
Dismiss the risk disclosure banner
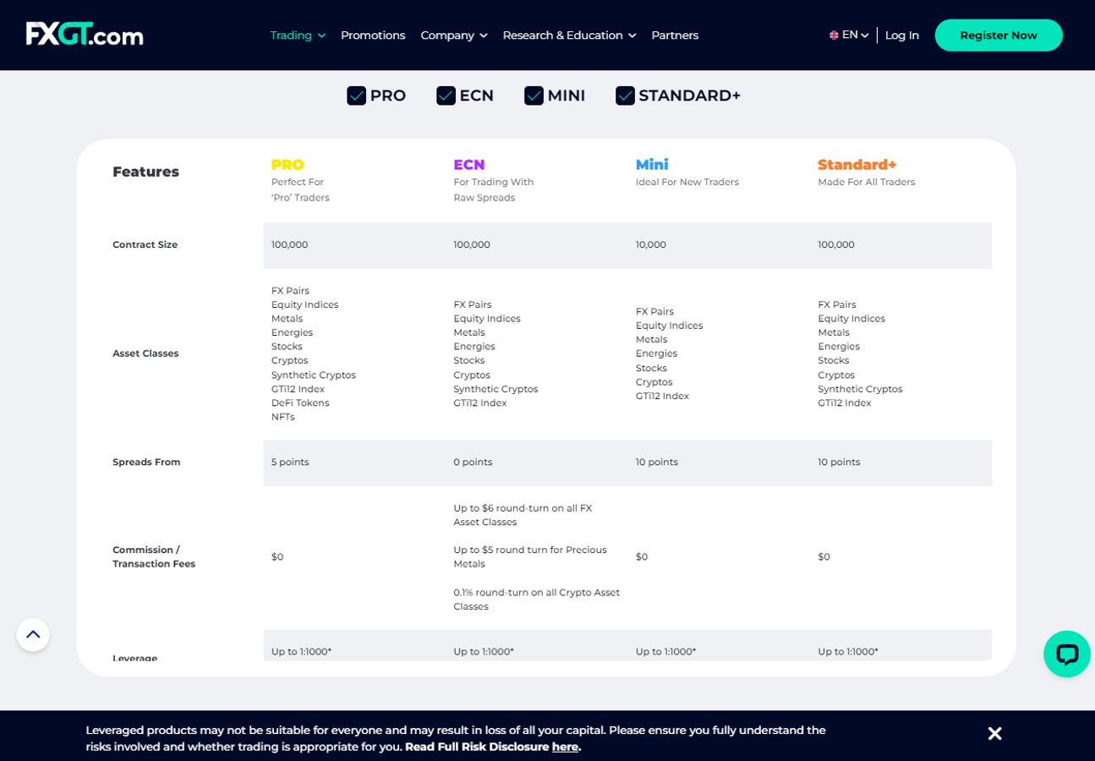[994, 734]
